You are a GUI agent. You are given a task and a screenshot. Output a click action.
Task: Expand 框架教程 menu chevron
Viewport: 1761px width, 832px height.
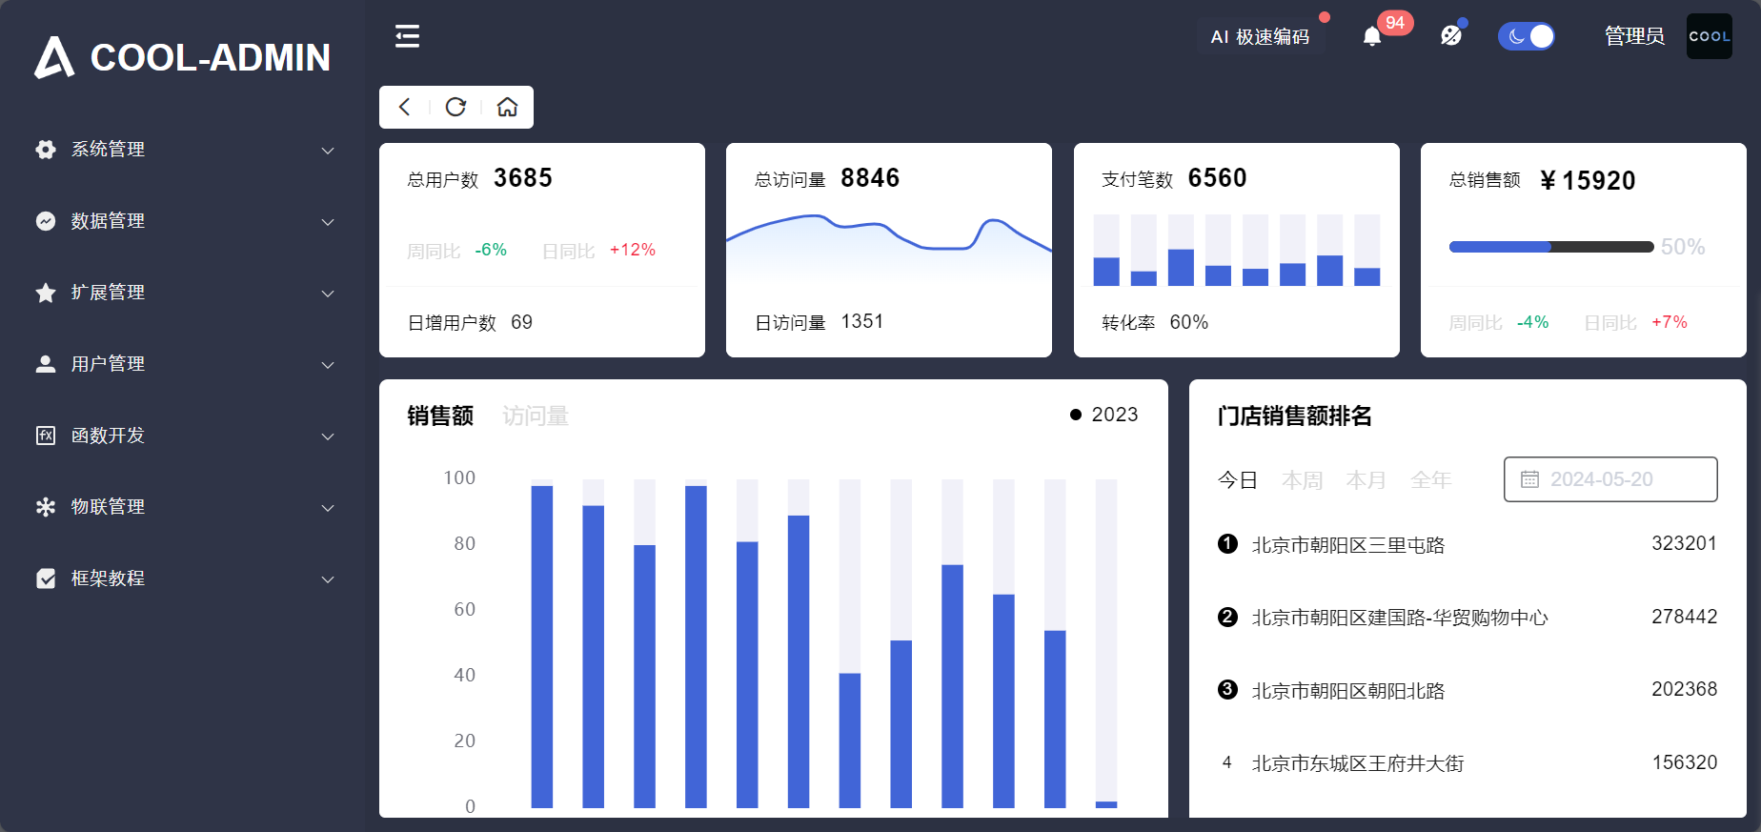[328, 579]
